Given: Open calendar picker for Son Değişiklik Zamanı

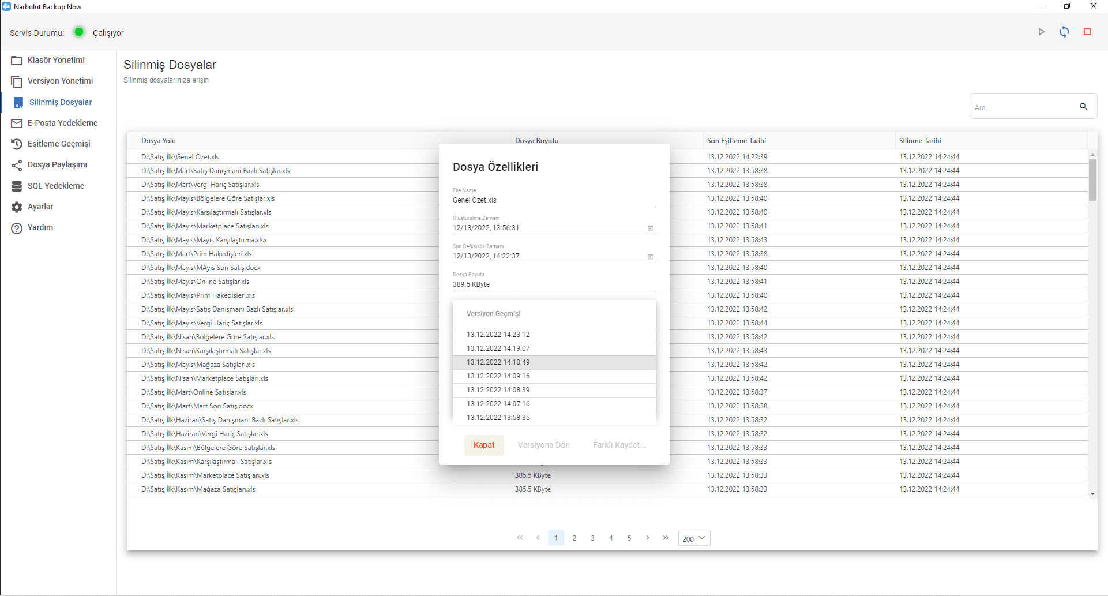Looking at the screenshot, I should point(650,257).
